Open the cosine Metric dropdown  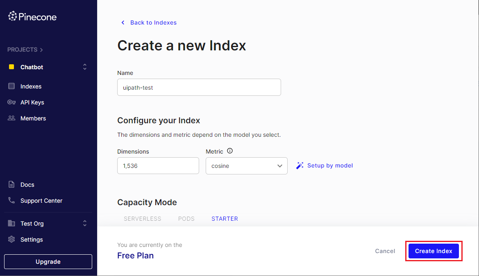[x=247, y=166]
